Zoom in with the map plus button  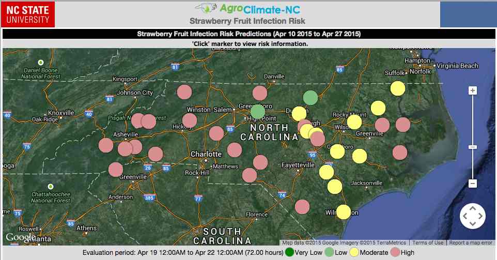[472, 90]
